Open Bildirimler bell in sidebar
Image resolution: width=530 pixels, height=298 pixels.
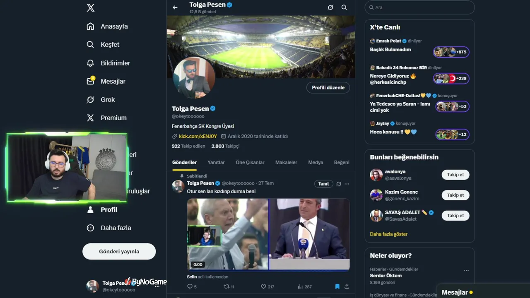click(90, 63)
